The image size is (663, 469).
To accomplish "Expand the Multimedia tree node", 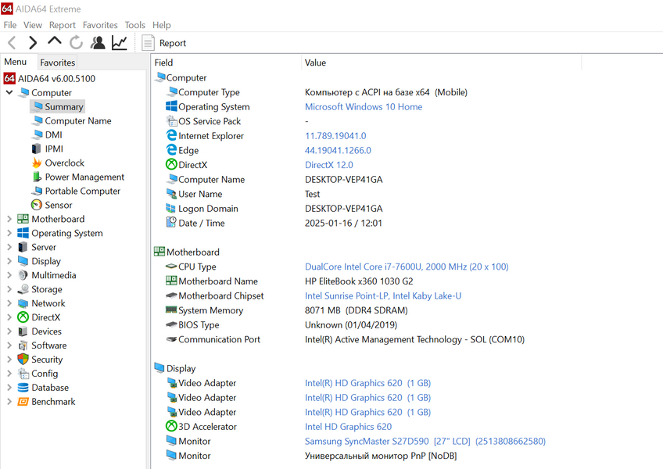I will click(9, 275).
